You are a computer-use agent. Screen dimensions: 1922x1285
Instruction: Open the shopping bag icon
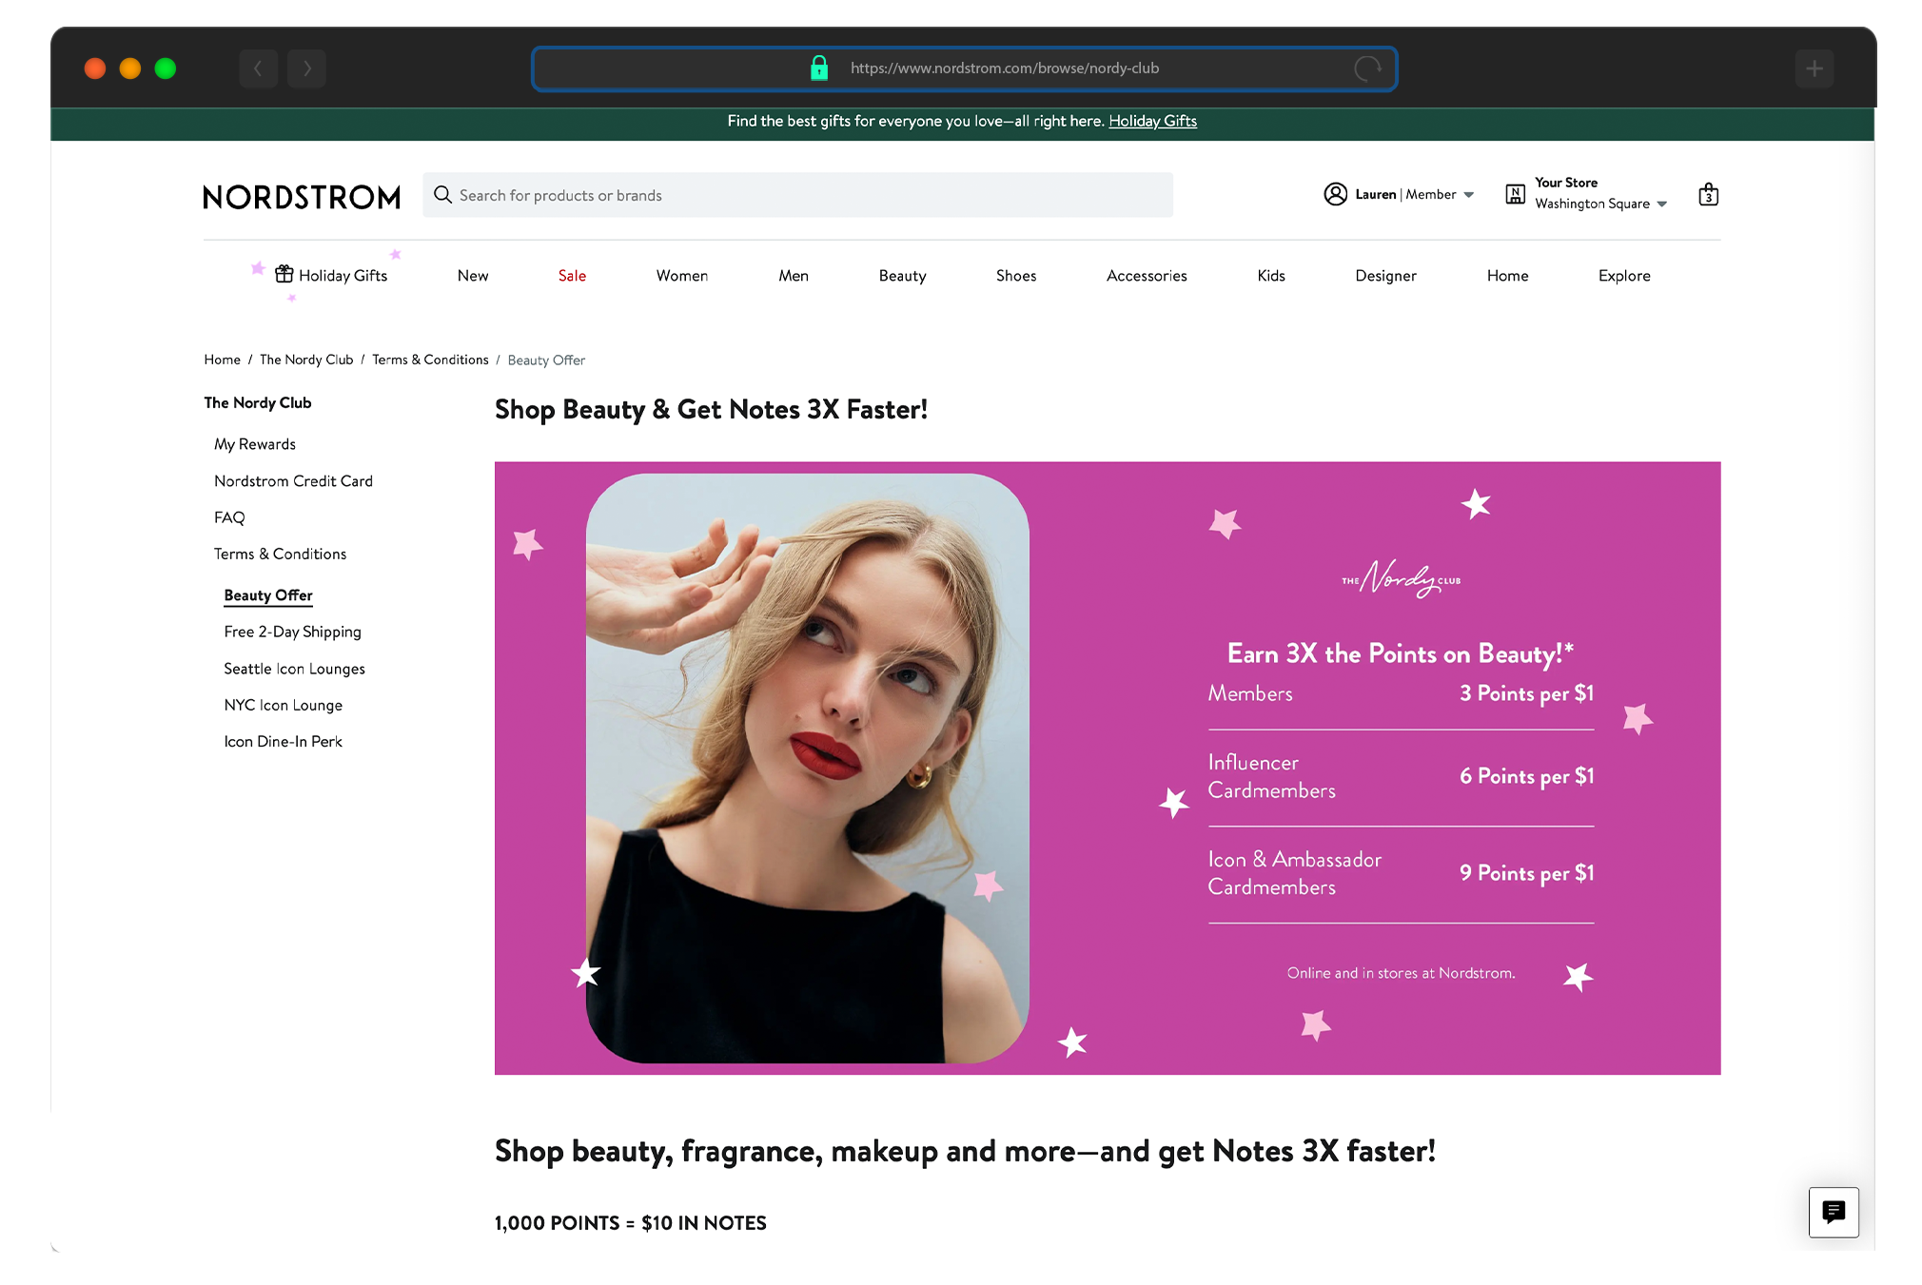tap(1708, 195)
